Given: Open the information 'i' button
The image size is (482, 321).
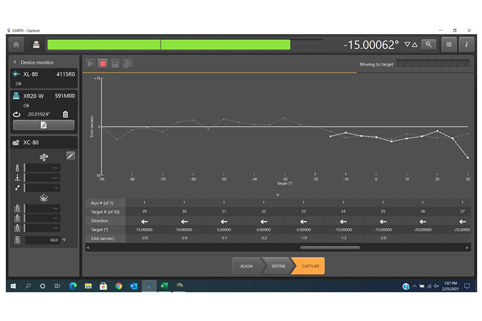Looking at the screenshot, I should point(466,44).
